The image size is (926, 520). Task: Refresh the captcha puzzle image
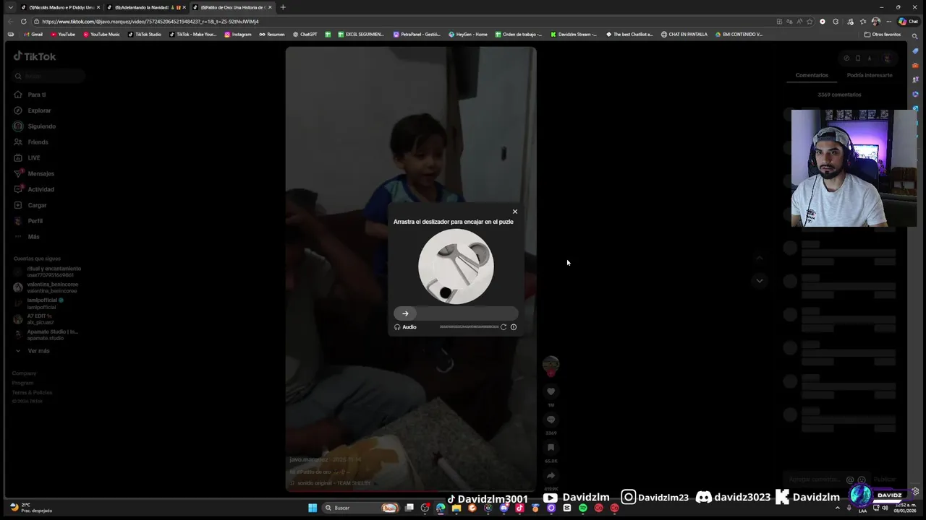click(504, 327)
